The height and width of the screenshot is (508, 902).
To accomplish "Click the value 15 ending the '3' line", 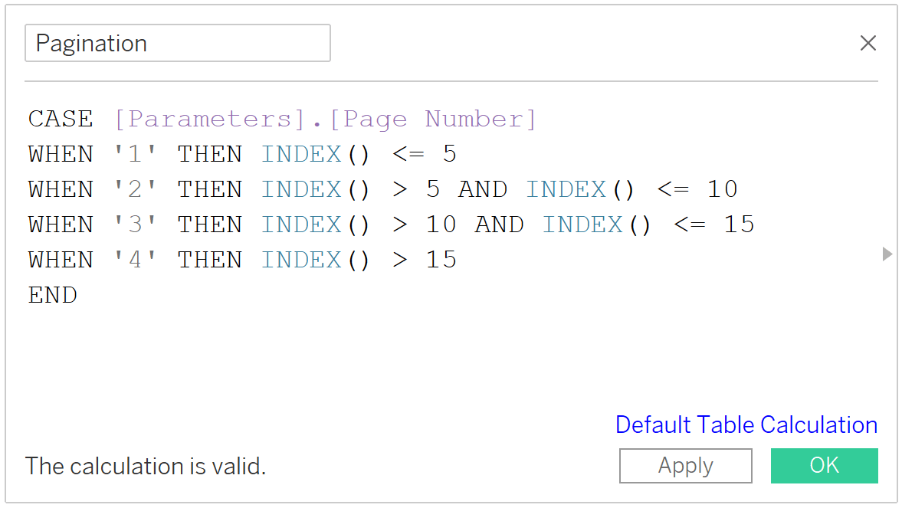I will tap(739, 225).
